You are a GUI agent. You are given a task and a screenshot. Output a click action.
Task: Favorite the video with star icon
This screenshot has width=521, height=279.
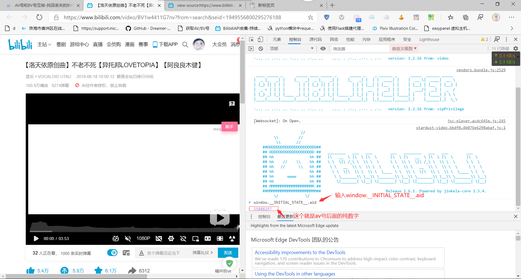tap(98, 270)
